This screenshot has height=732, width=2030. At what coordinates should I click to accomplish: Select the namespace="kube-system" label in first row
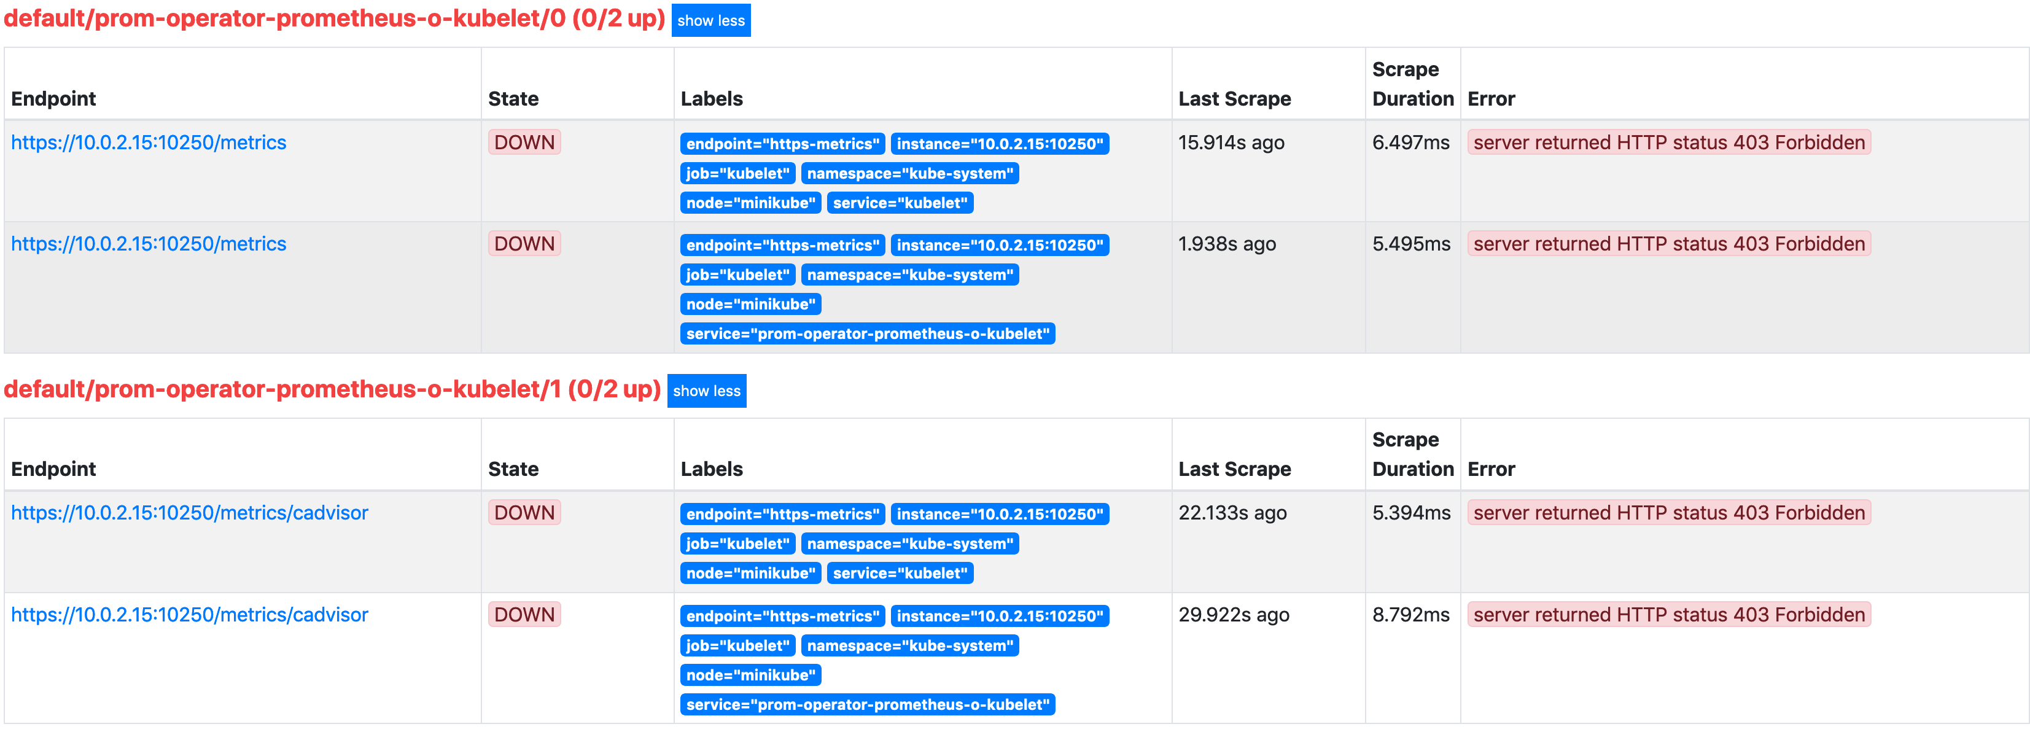pyautogui.click(x=910, y=173)
